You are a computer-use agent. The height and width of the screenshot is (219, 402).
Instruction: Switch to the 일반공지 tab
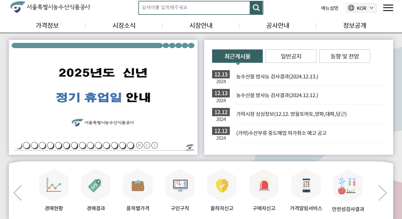click(x=291, y=56)
